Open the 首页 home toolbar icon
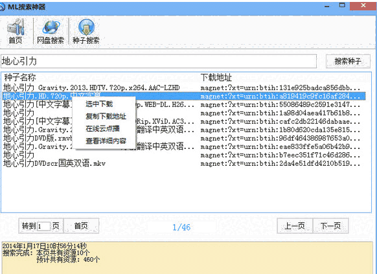This screenshot has height=274, width=377. (16, 31)
